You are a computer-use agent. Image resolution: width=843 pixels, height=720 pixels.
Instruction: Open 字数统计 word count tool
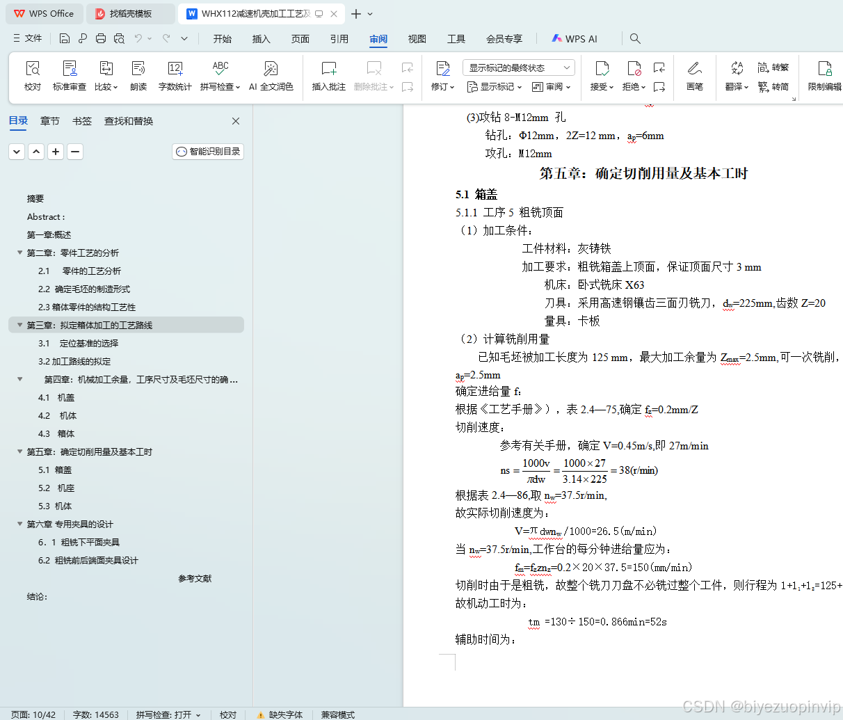pyautogui.click(x=175, y=76)
